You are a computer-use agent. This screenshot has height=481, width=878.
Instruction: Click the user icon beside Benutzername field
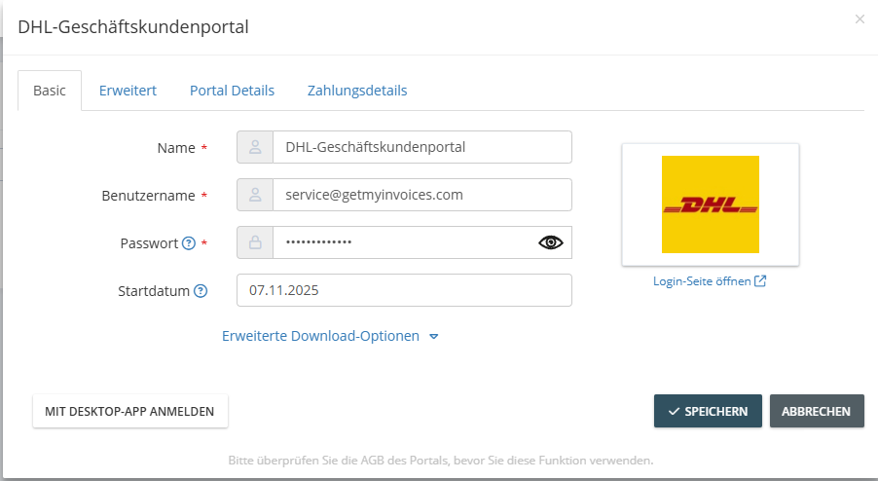point(255,195)
